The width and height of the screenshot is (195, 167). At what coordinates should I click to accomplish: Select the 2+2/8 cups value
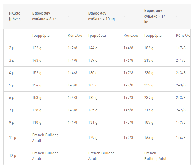pos(181,110)
